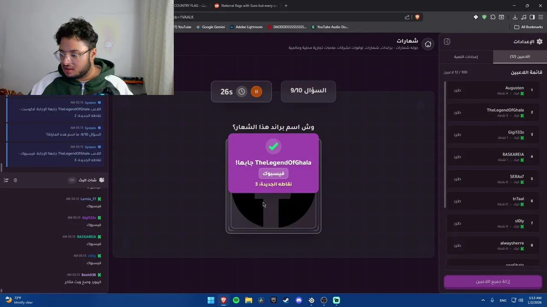Open the weather widget 72°F

18,300
